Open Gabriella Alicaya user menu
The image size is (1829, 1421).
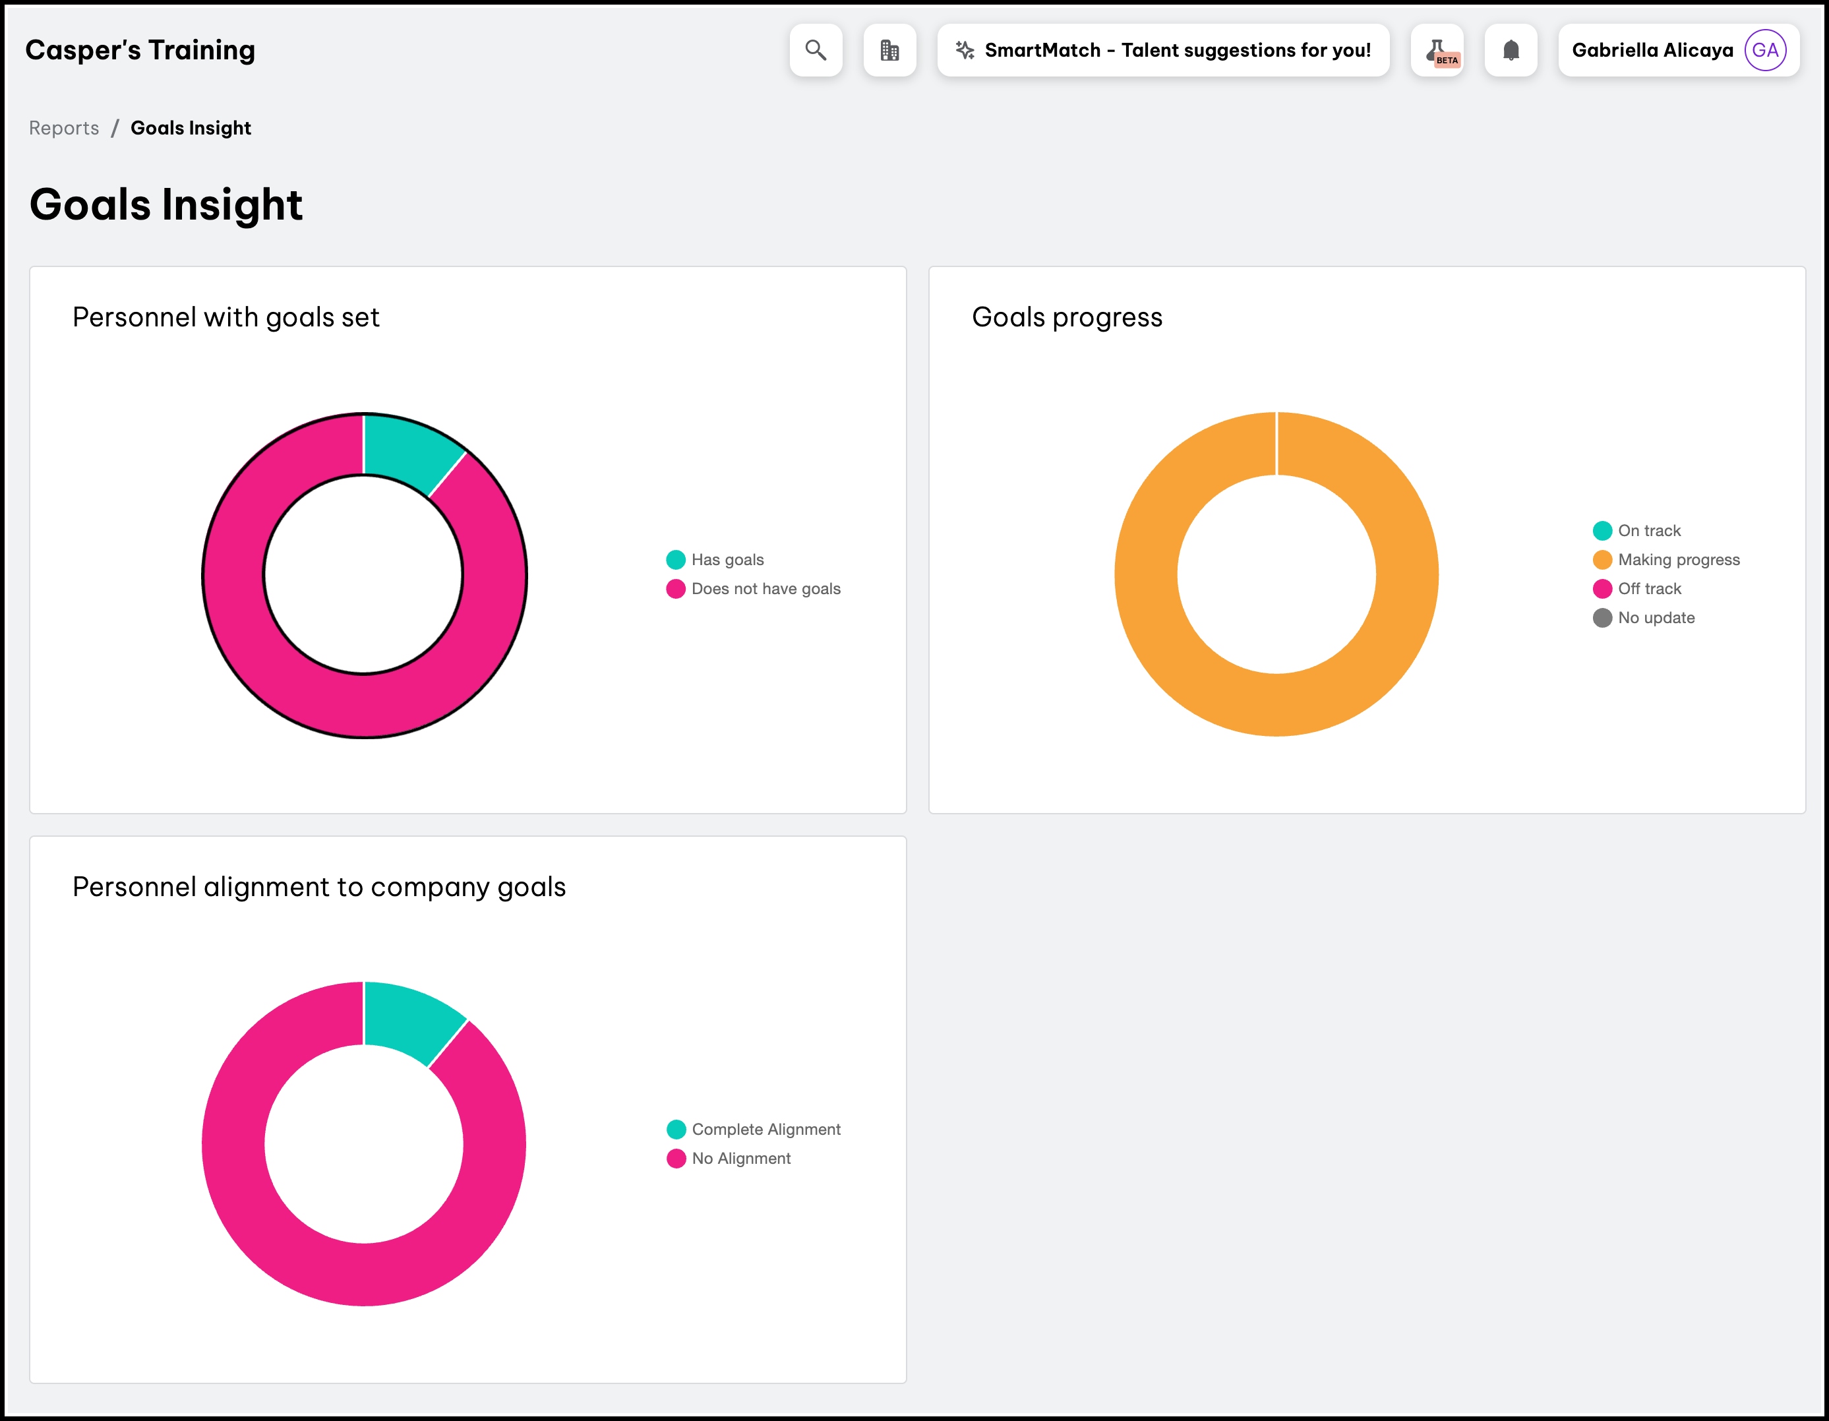pyautogui.click(x=1652, y=50)
